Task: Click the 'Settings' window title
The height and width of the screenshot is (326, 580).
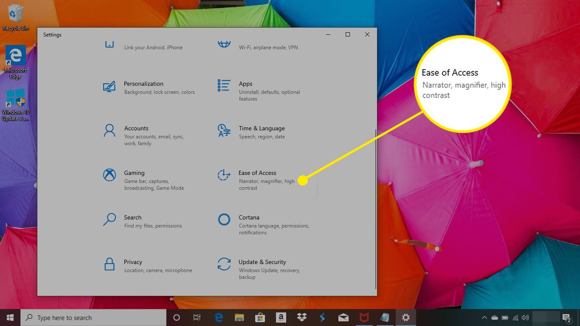Action: point(52,35)
